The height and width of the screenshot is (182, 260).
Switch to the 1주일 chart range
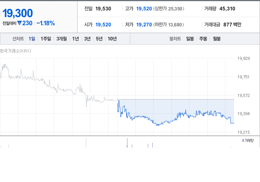pyautogui.click(x=46, y=39)
